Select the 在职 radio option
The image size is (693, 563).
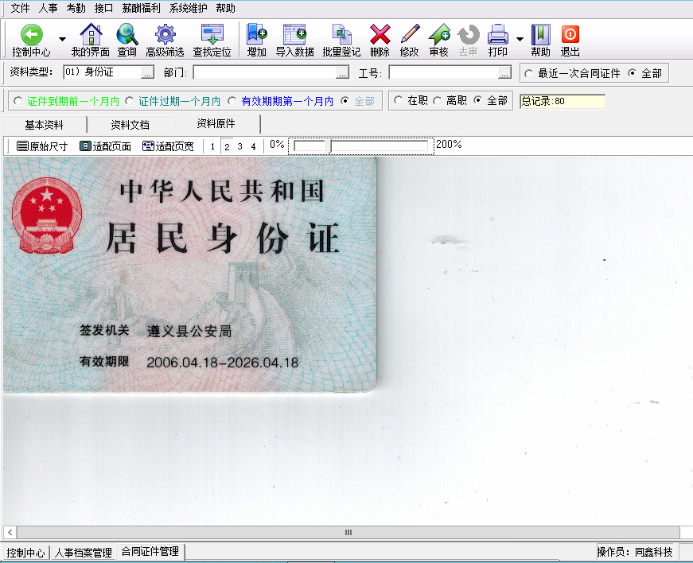pyautogui.click(x=399, y=101)
